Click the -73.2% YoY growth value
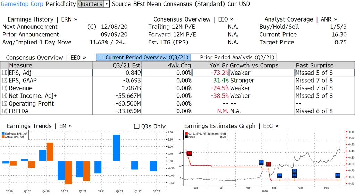The height and width of the screenshot is (194, 355). click(219, 73)
